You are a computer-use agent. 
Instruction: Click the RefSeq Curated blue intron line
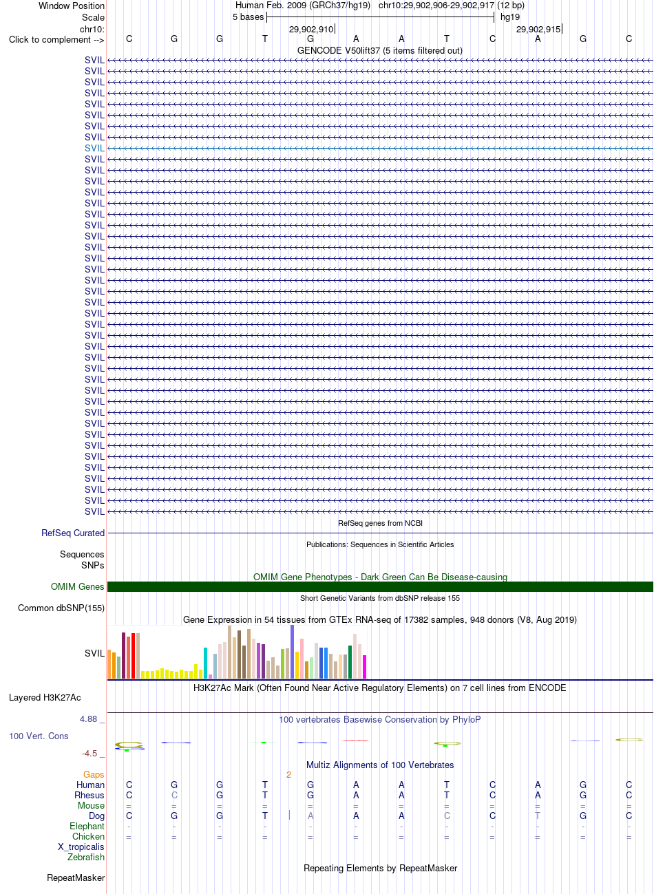click(x=380, y=533)
